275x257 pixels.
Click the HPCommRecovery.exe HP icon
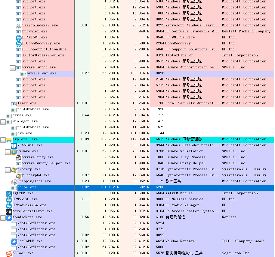pos(18,44)
